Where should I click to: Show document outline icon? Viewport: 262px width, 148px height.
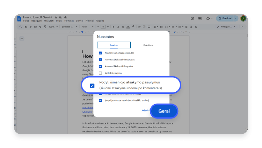[22, 39]
